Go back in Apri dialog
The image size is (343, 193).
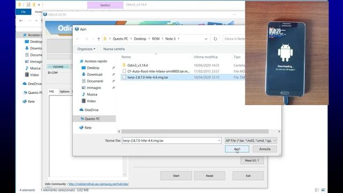click(78, 39)
